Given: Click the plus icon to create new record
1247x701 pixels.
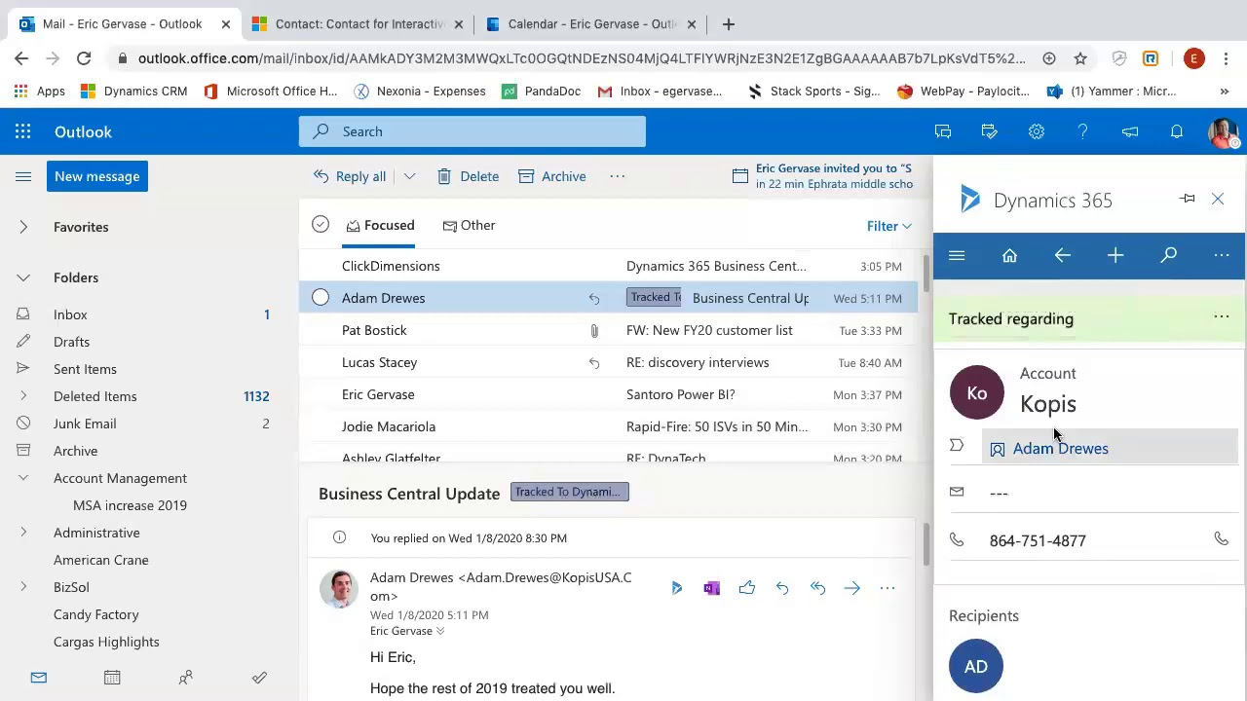Looking at the screenshot, I should pyautogui.click(x=1115, y=255).
